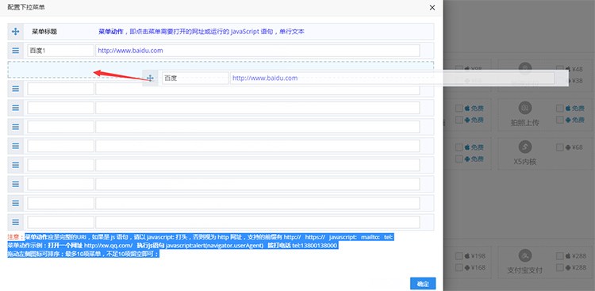Click the Apple icon next to ¥198

467,256
